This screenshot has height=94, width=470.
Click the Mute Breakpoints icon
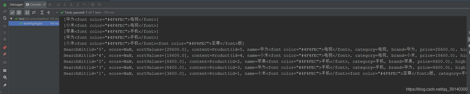tap(5, 54)
